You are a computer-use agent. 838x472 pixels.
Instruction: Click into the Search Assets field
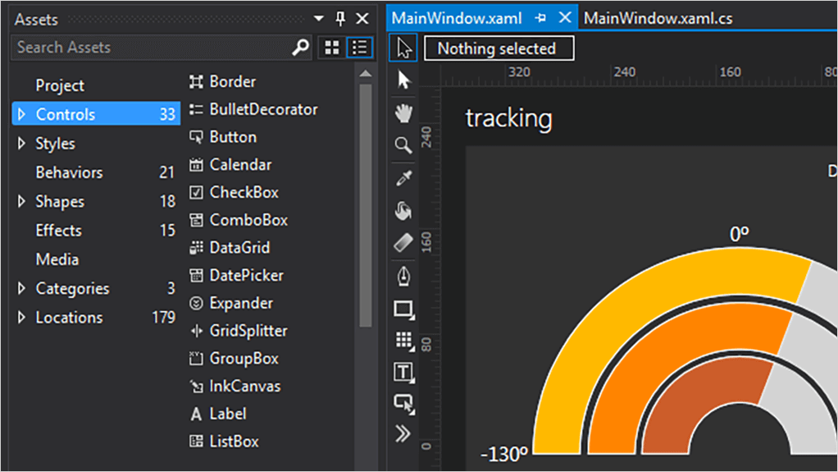[x=152, y=48]
